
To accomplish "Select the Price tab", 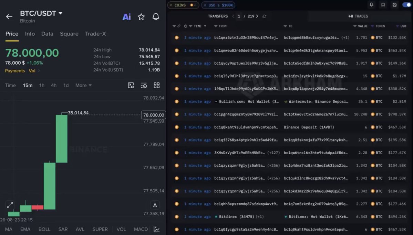I will click(12, 34).
